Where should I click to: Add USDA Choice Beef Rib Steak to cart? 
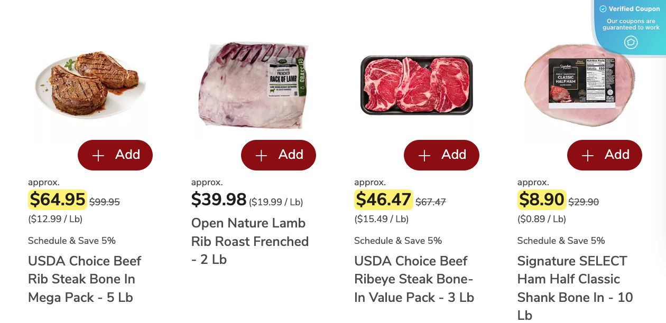click(x=115, y=155)
